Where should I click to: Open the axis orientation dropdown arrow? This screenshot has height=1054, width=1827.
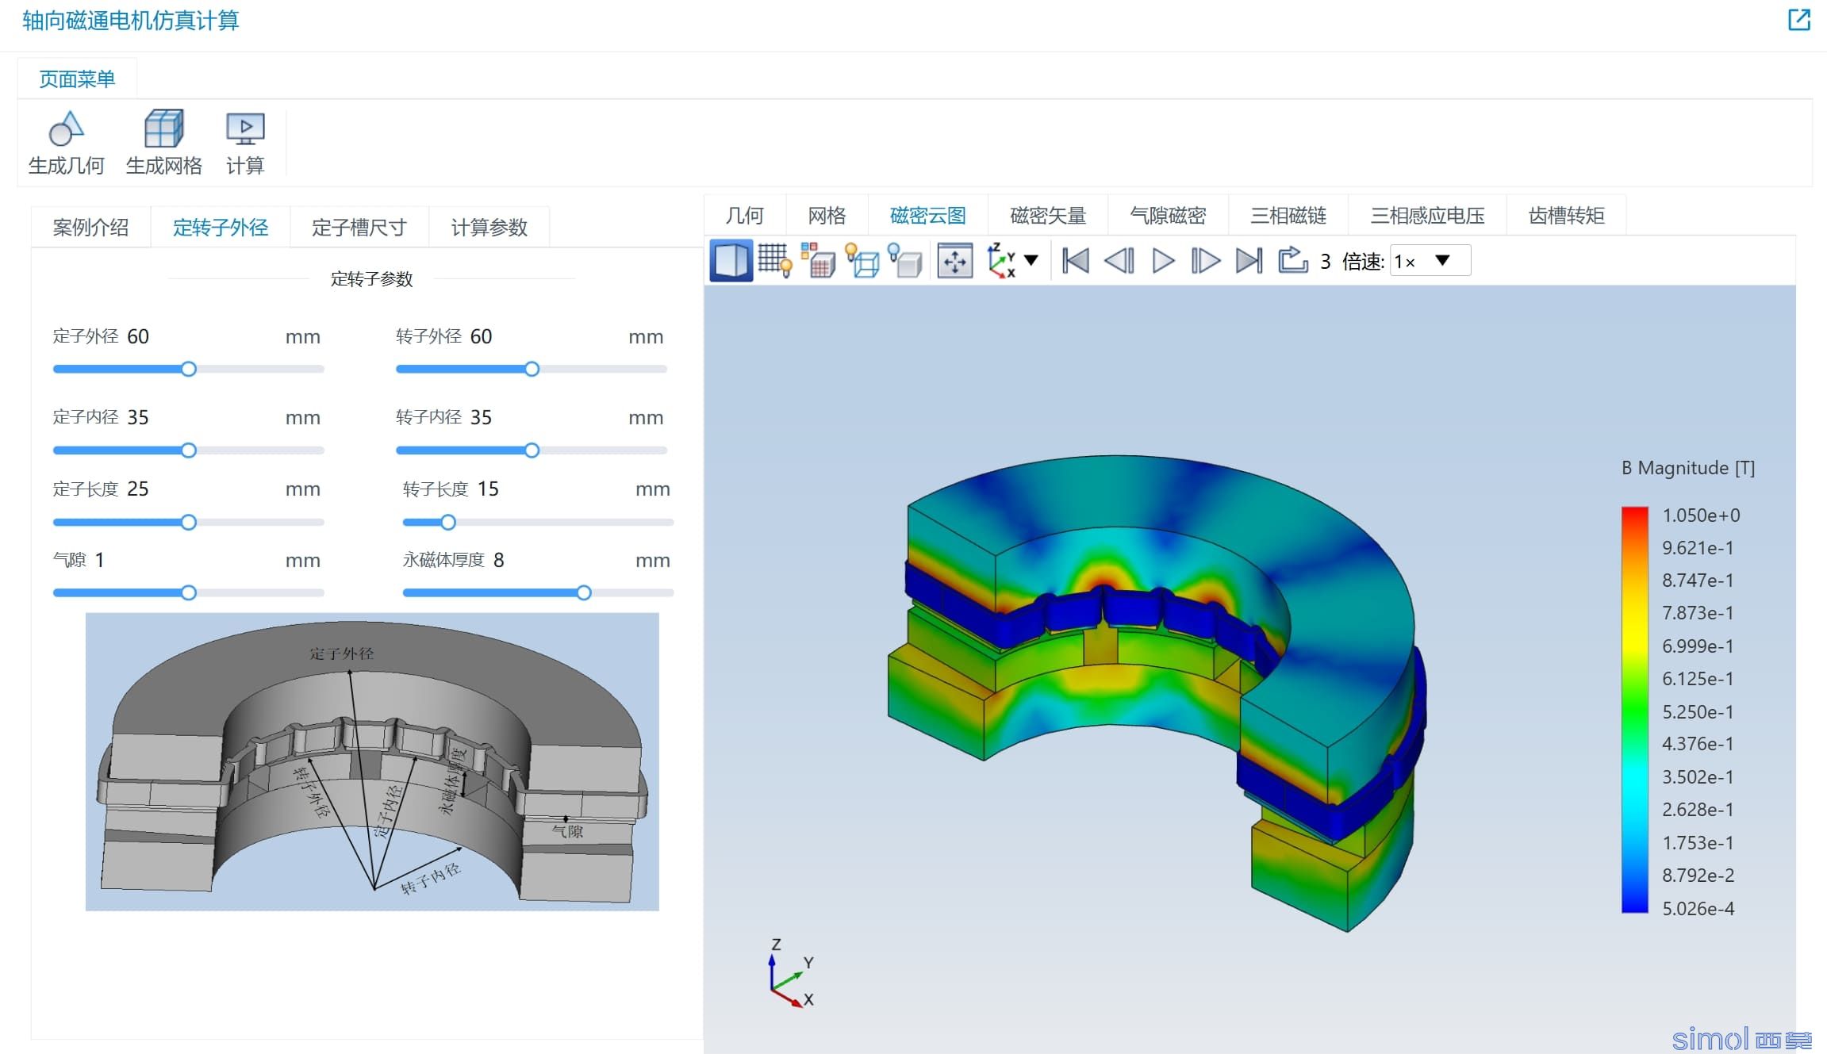(1031, 260)
